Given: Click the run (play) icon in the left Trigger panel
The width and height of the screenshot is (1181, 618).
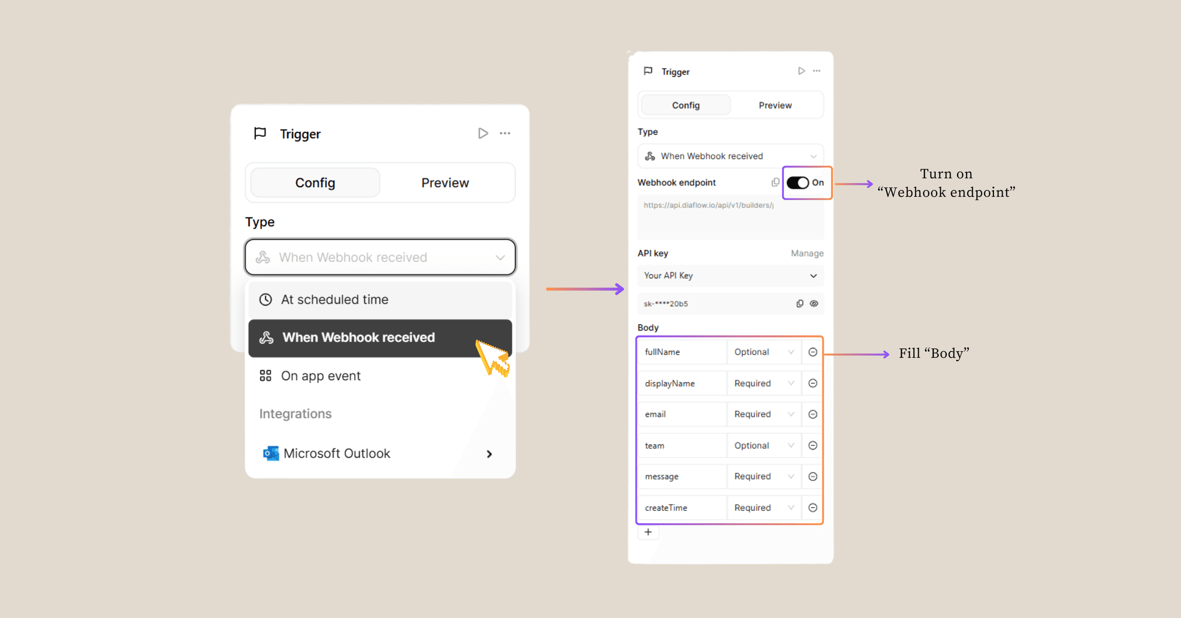Looking at the screenshot, I should [x=483, y=133].
